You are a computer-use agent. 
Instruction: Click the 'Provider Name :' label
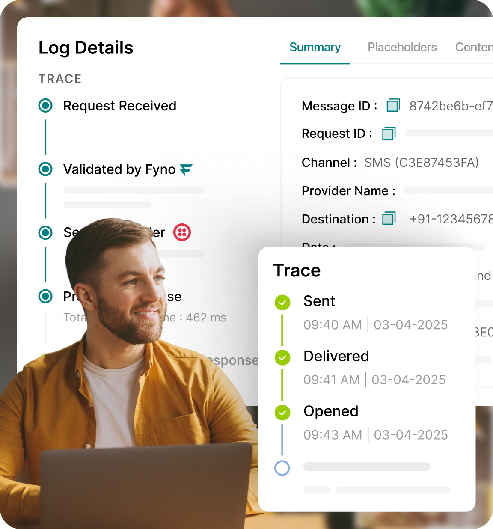349,191
